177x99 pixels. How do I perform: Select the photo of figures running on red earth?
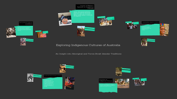[x=63, y=68]
